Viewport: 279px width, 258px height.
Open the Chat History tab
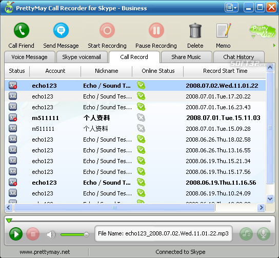[x=239, y=57]
